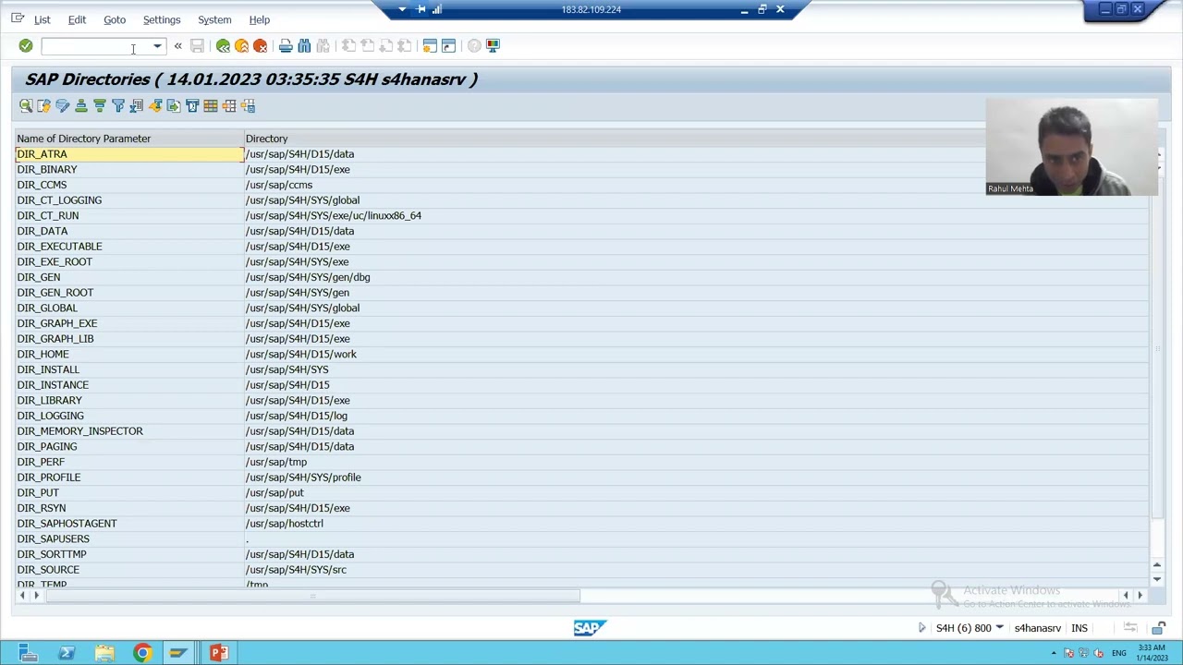
Task: Show hidden icons in the system tray
Action: pyautogui.click(x=1054, y=653)
